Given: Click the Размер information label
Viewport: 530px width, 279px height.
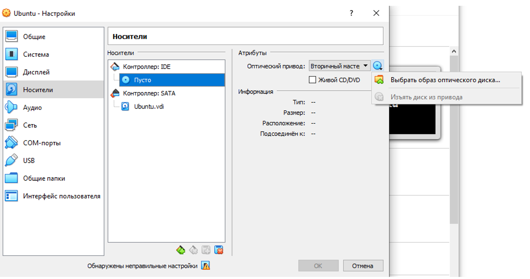Looking at the screenshot, I should pos(294,112).
